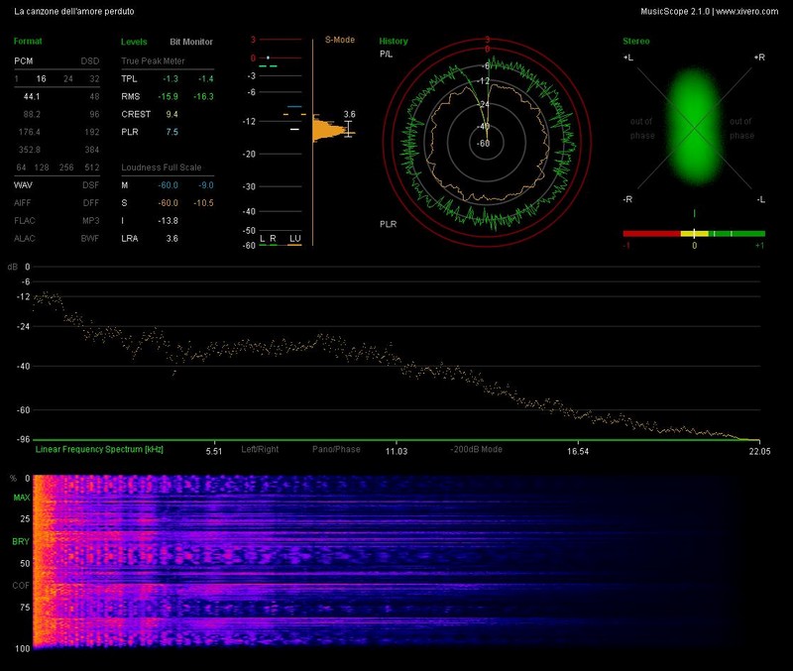Select the 176.4 sample rate
This screenshot has width=793, height=671.
(30, 132)
